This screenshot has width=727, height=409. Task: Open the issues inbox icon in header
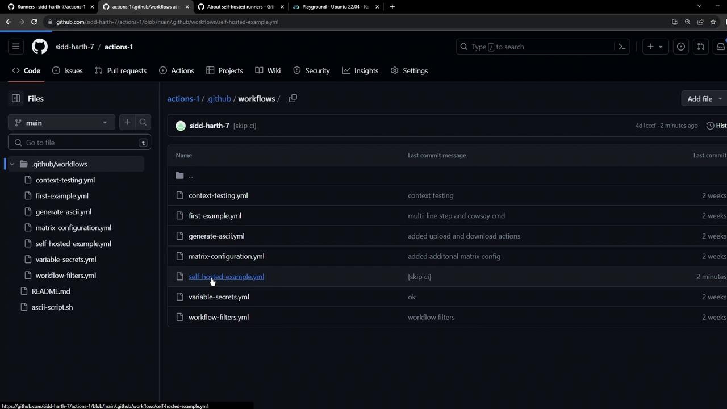680,47
